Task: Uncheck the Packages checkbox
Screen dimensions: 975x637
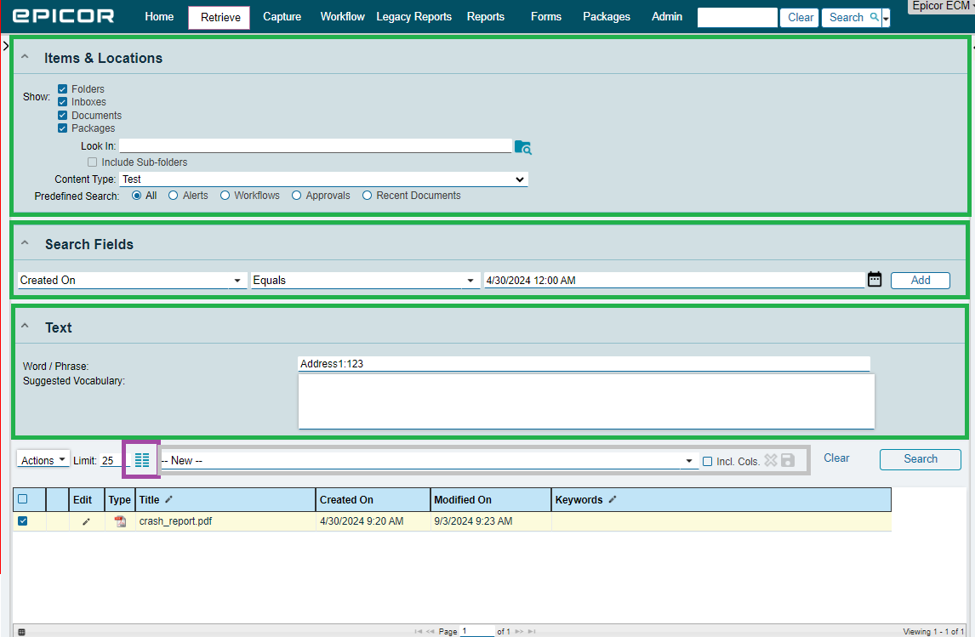Action: (x=62, y=128)
